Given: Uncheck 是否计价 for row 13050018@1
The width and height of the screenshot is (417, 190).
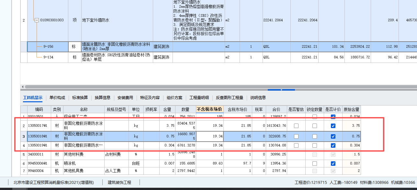Looking at the screenshot, I should pos(333,136).
